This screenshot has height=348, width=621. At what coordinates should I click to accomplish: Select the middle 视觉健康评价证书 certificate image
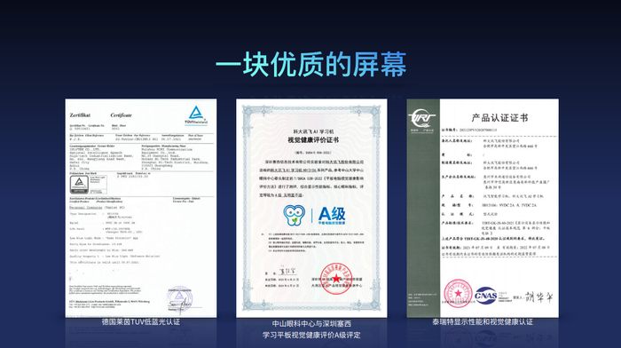coord(311,208)
